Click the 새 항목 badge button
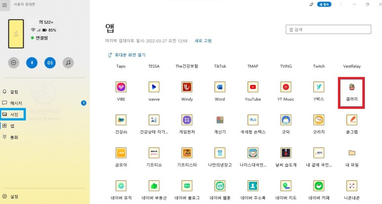 324,4
